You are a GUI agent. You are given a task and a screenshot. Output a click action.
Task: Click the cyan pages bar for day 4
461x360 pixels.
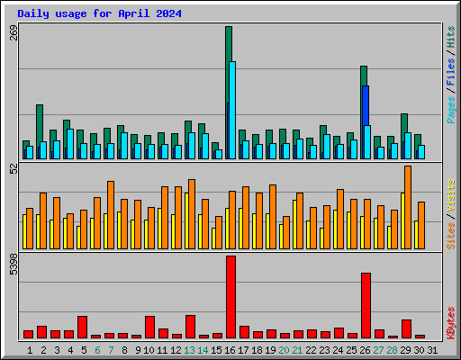pos(70,144)
